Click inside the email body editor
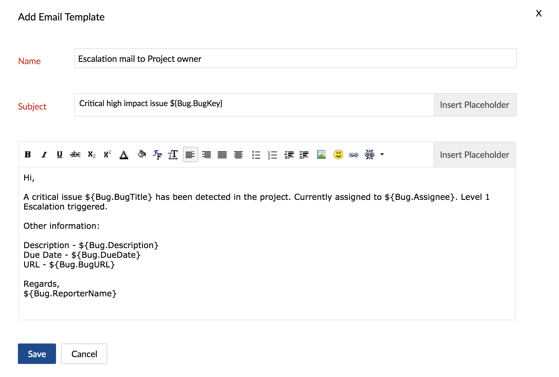 pyautogui.click(x=267, y=244)
